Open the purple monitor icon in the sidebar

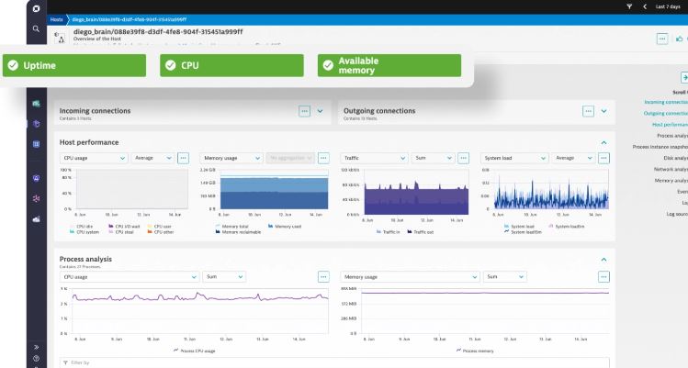coord(36,178)
